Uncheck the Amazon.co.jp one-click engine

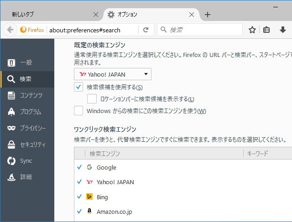[x=79, y=211]
